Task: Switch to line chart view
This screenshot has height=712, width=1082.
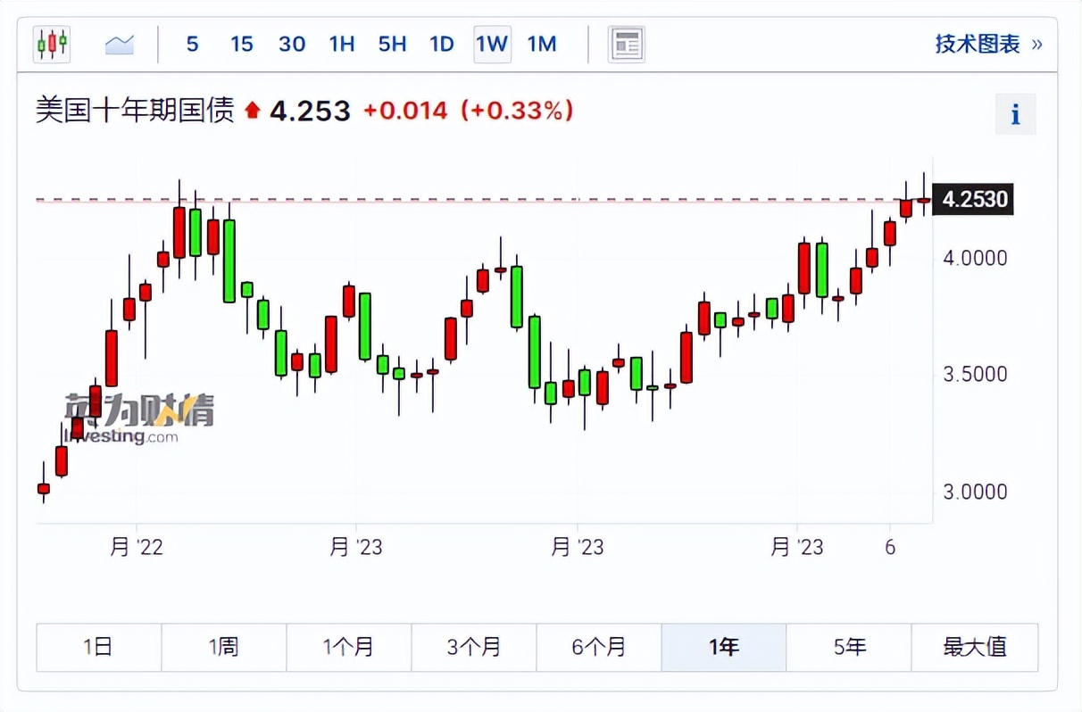Action: click(x=120, y=43)
